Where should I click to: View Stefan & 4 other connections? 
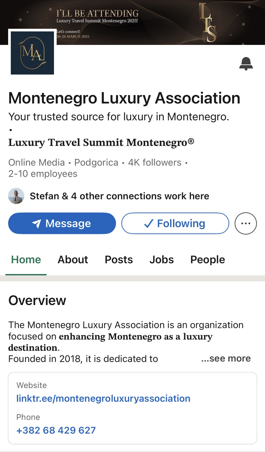point(119,196)
